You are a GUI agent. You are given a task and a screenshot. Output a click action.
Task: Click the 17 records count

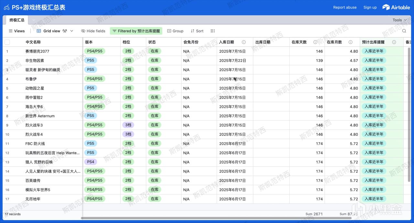tap(13, 214)
